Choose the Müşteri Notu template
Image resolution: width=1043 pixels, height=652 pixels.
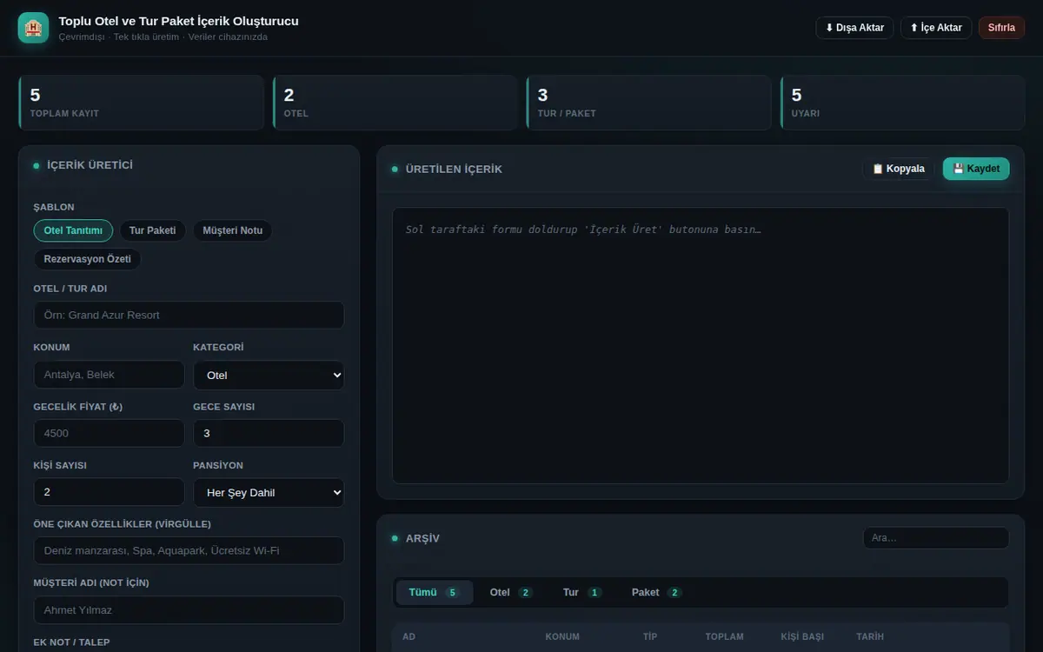(233, 230)
